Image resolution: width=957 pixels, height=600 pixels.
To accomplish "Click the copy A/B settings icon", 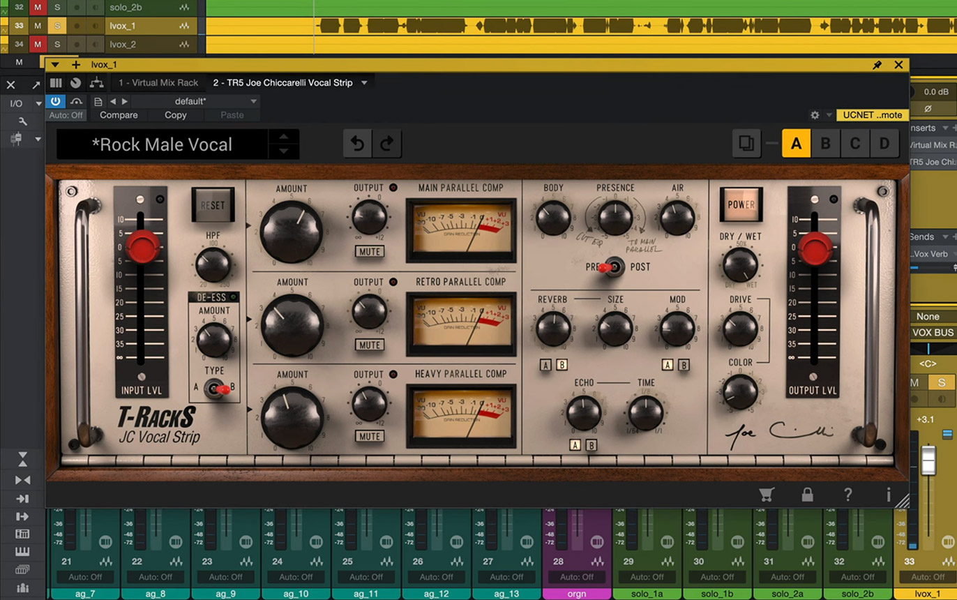I will tap(746, 144).
